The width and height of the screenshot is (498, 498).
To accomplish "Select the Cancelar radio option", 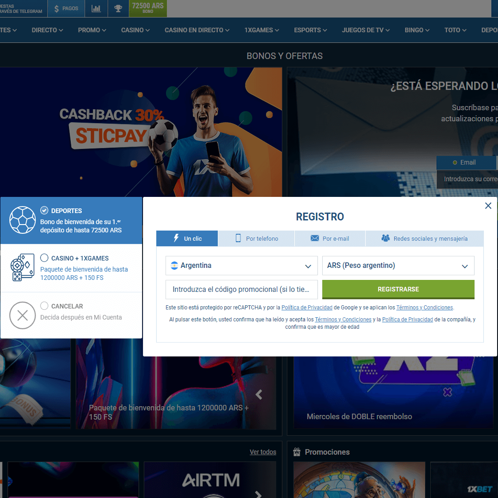I will coord(44,306).
